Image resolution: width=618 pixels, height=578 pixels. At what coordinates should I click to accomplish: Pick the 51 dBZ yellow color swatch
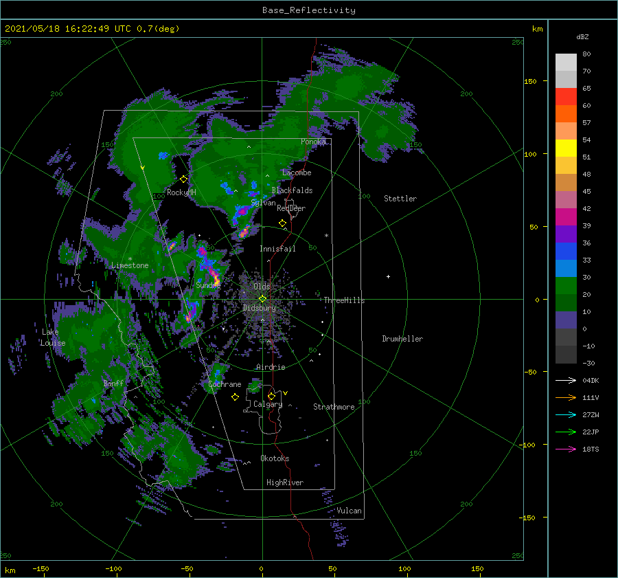[566, 148]
